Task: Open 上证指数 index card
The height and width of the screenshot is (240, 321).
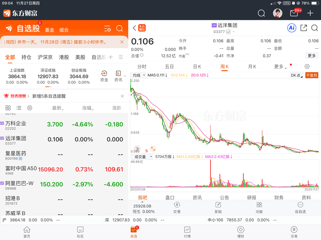Action: [x=17, y=76]
